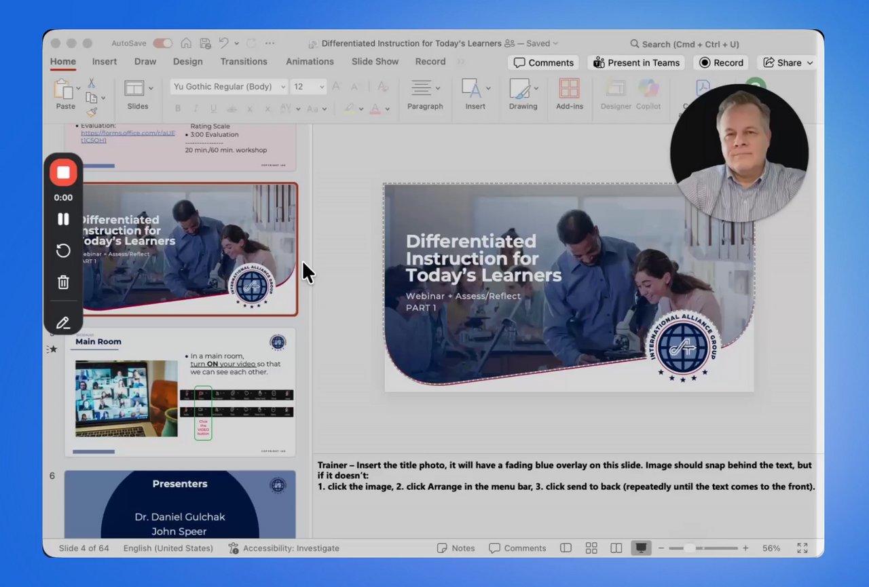Image resolution: width=869 pixels, height=587 pixels.
Task: Open the Transitions tab
Action: click(244, 62)
